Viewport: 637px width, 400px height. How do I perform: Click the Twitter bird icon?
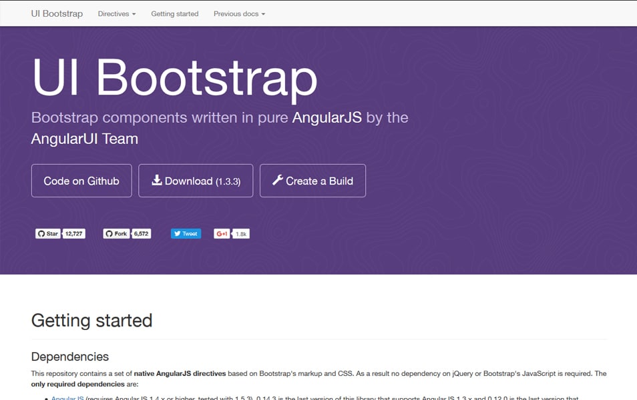coord(177,234)
